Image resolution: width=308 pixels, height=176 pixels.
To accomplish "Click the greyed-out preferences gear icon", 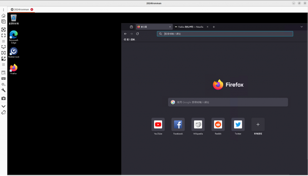I will [3, 84].
